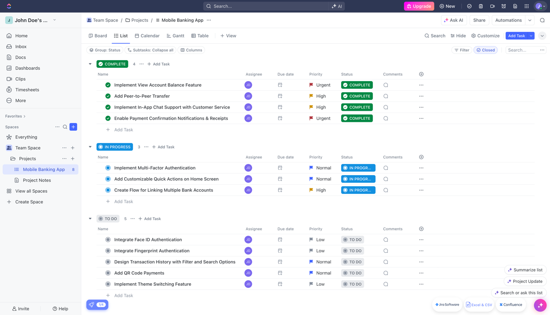The width and height of the screenshot is (550, 315).
Task: Switch to the Board view
Action: [x=98, y=36]
